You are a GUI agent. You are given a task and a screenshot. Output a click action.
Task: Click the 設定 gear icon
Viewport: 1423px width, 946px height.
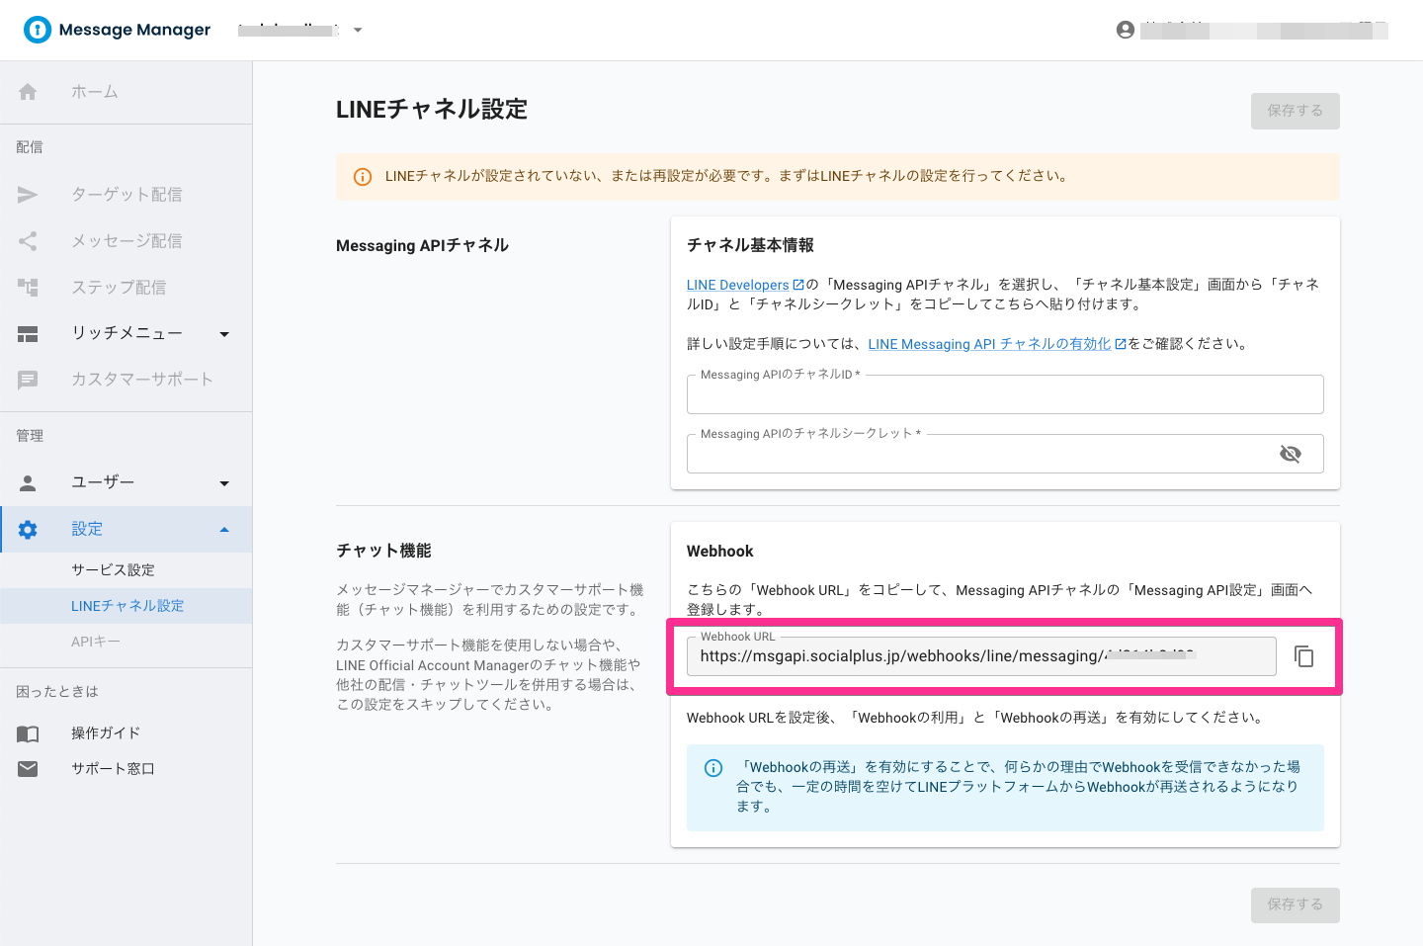(x=28, y=530)
